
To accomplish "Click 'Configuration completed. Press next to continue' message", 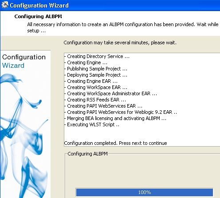I will pos(115,143).
